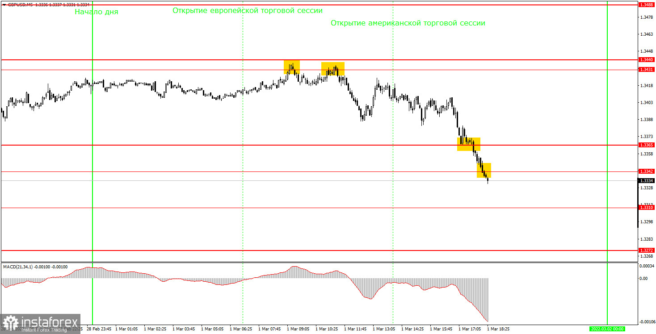The height and width of the screenshot is (334, 656).
Task: Click the 0.00034 value on MACD scale
Action: click(x=647, y=266)
